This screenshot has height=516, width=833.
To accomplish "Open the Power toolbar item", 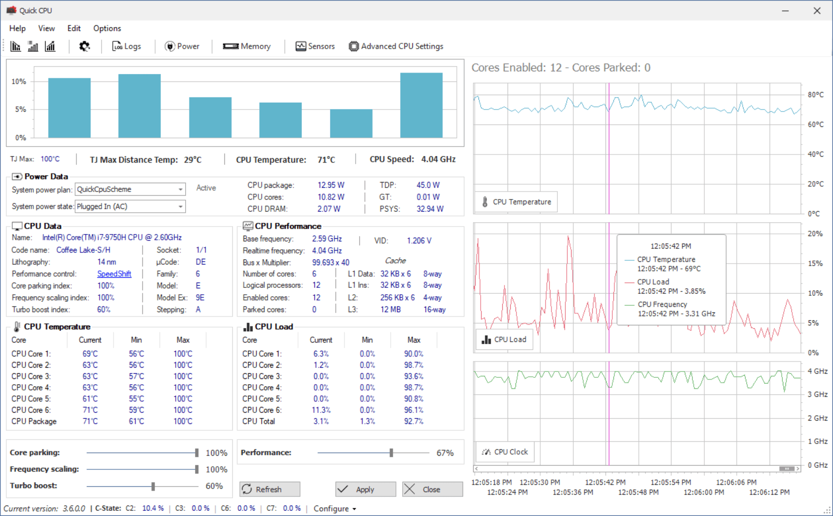I will tap(182, 47).
